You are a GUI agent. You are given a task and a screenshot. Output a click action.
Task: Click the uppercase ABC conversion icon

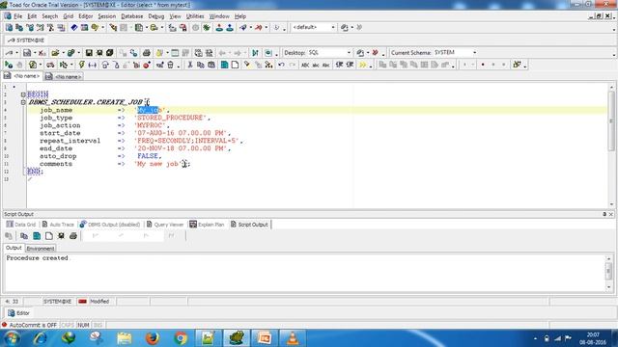point(305,65)
